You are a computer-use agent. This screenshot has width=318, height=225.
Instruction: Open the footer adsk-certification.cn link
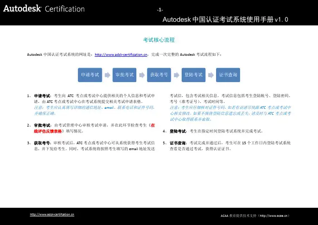tap(52, 214)
